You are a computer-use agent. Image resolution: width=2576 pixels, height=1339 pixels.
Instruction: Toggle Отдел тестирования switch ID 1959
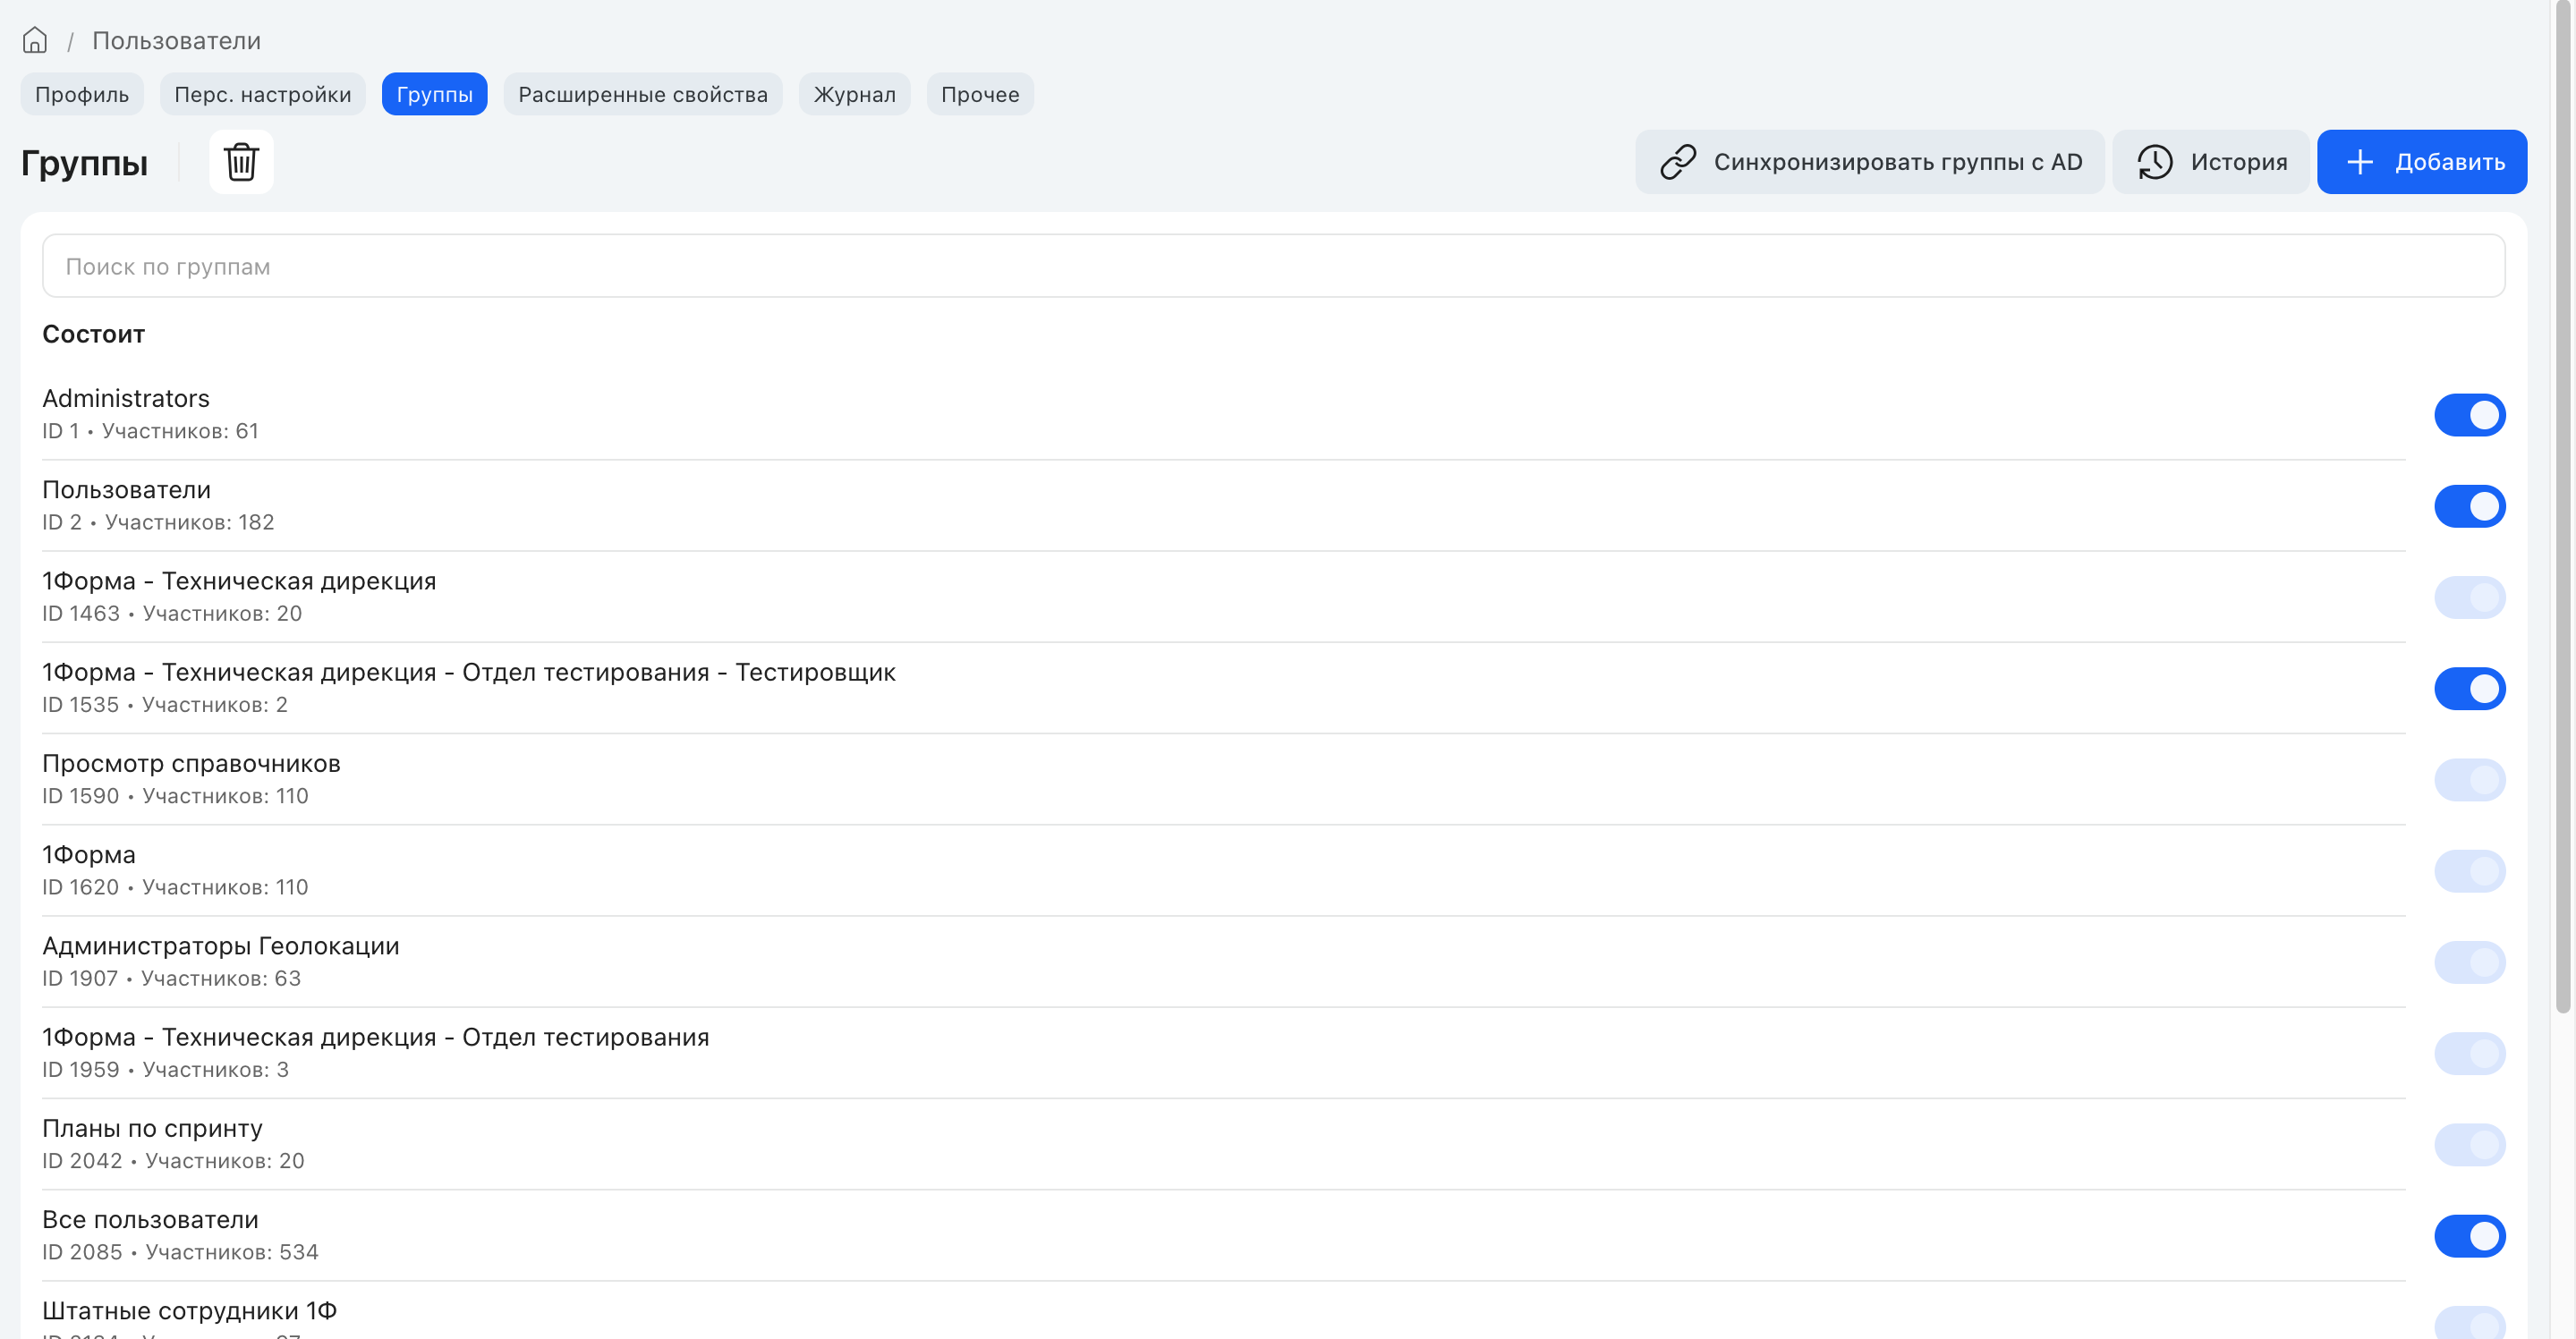(x=2470, y=1053)
